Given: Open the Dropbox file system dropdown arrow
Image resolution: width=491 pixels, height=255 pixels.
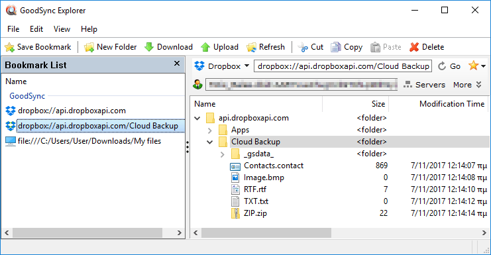Looking at the screenshot, I should (246, 66).
